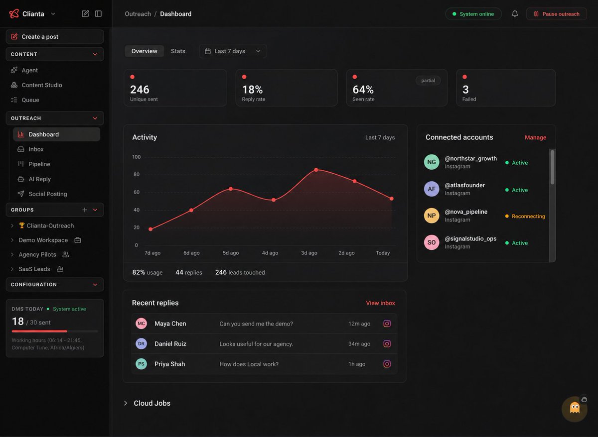Expand the Cloud Jobs section
598x437 pixels.
tap(126, 403)
